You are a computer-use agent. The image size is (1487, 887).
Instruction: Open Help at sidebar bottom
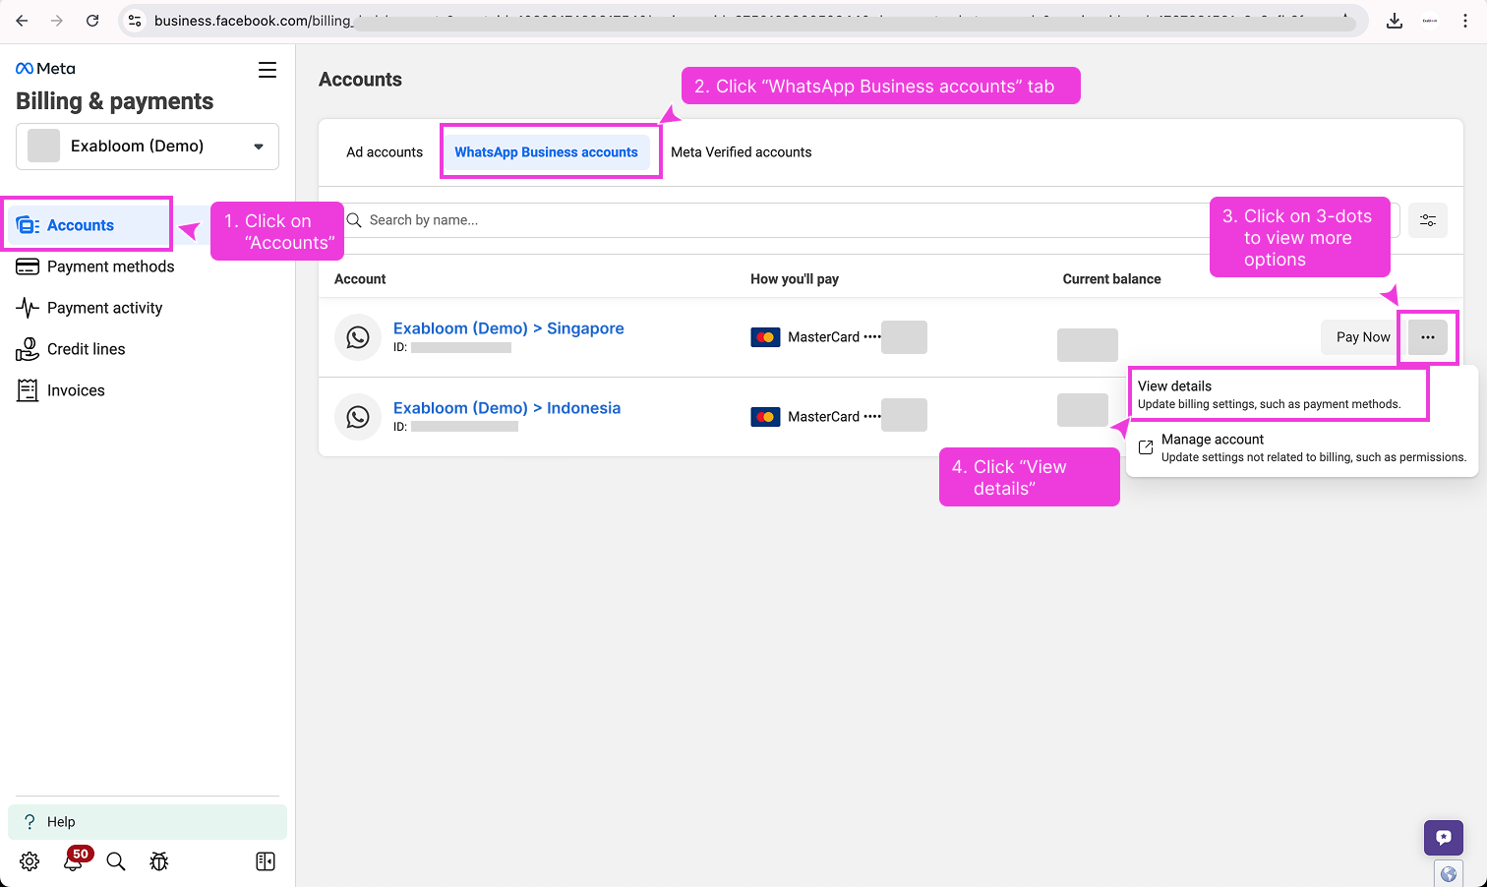coord(148,822)
